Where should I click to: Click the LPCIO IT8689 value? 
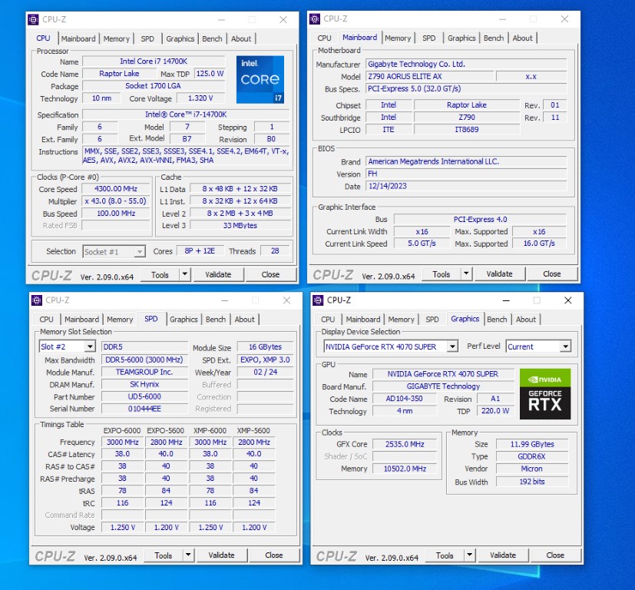467,129
